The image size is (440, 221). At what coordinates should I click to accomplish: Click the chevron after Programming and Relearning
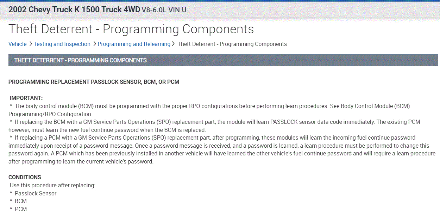point(173,44)
